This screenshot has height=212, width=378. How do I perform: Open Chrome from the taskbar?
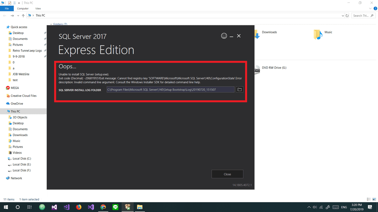pos(103,207)
